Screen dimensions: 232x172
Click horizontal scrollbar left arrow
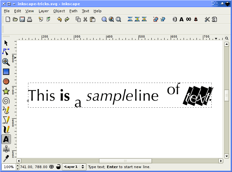pyautogui.click(x=19, y=161)
